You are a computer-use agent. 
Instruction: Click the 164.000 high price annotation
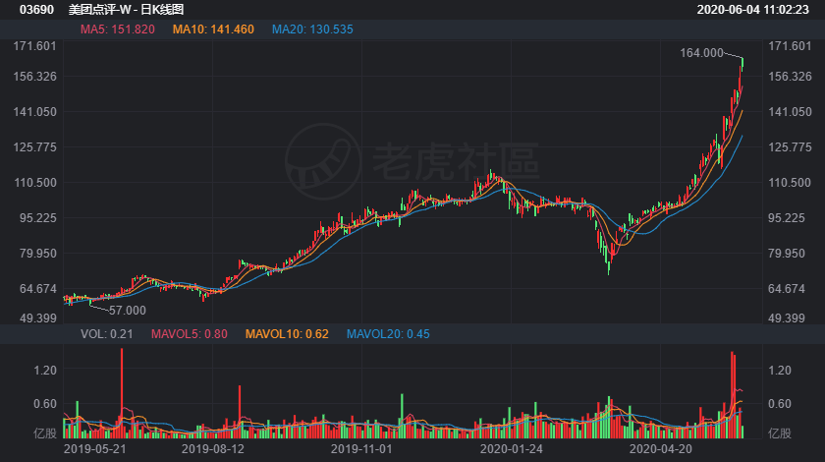701,53
